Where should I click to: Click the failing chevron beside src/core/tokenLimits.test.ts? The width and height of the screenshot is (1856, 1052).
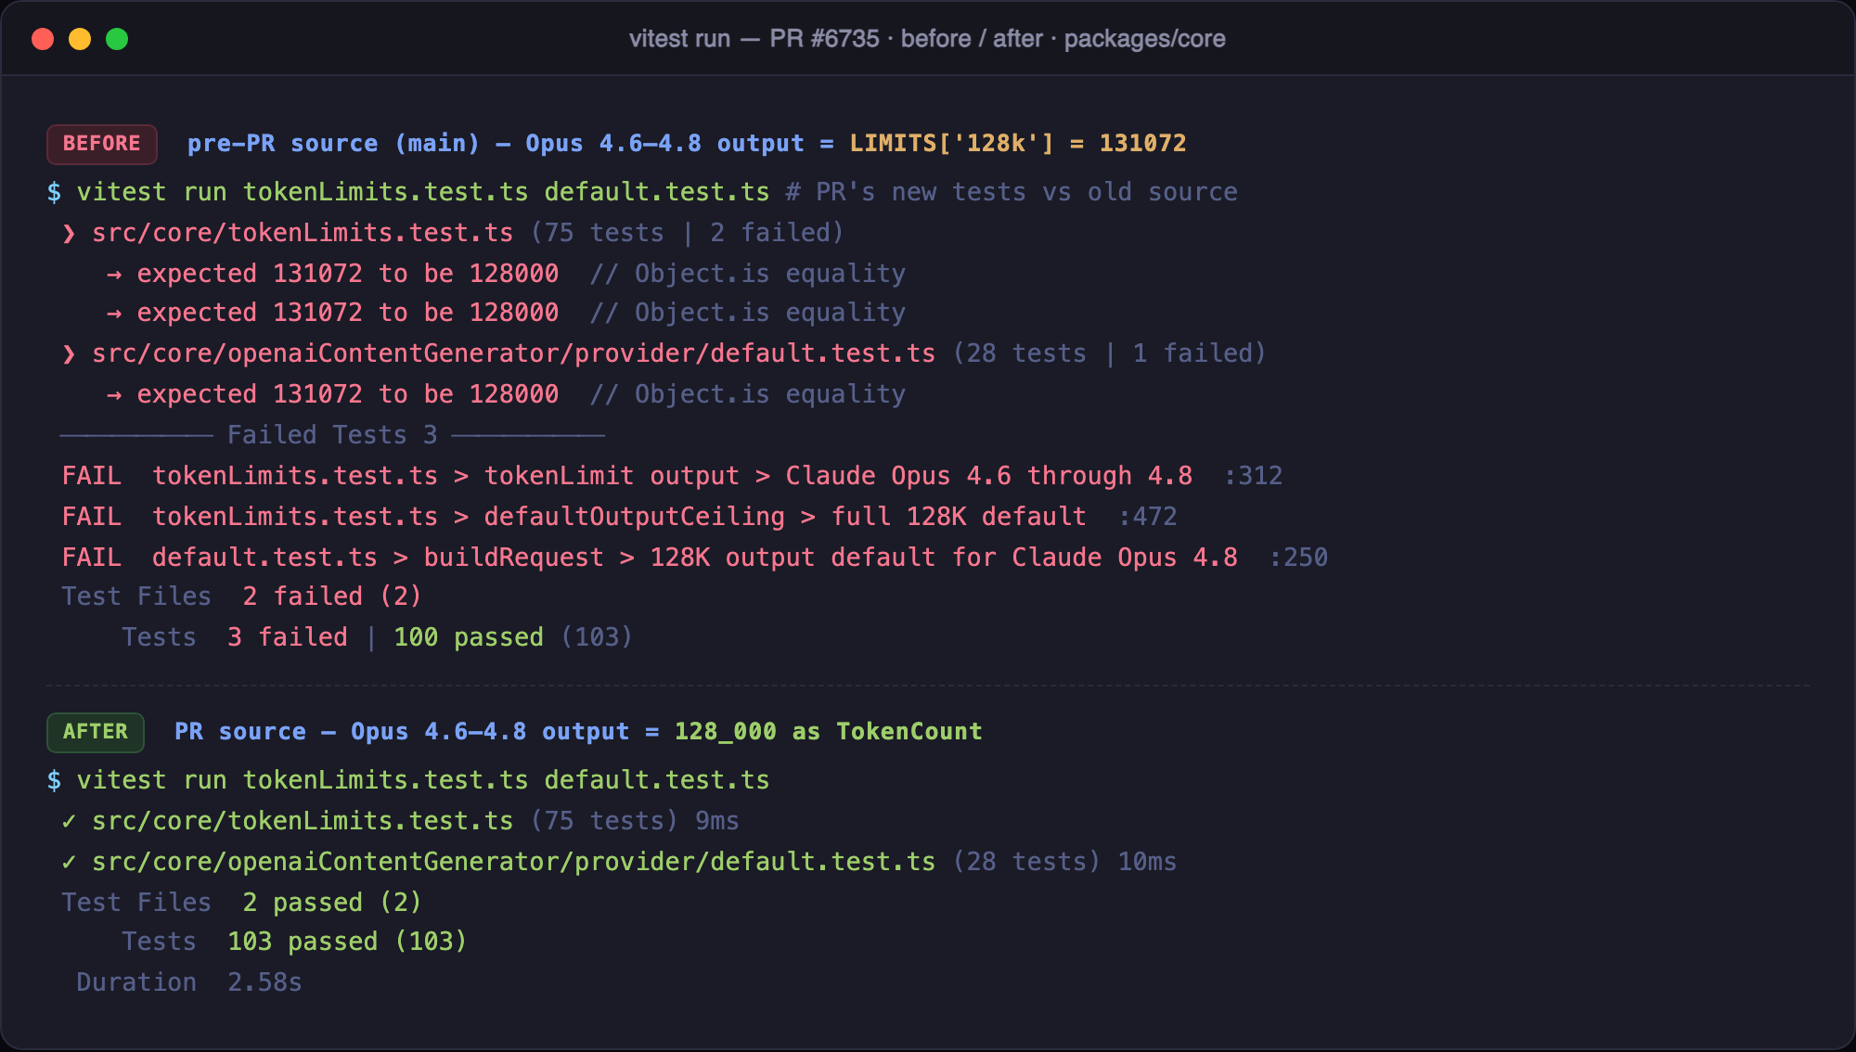(69, 233)
